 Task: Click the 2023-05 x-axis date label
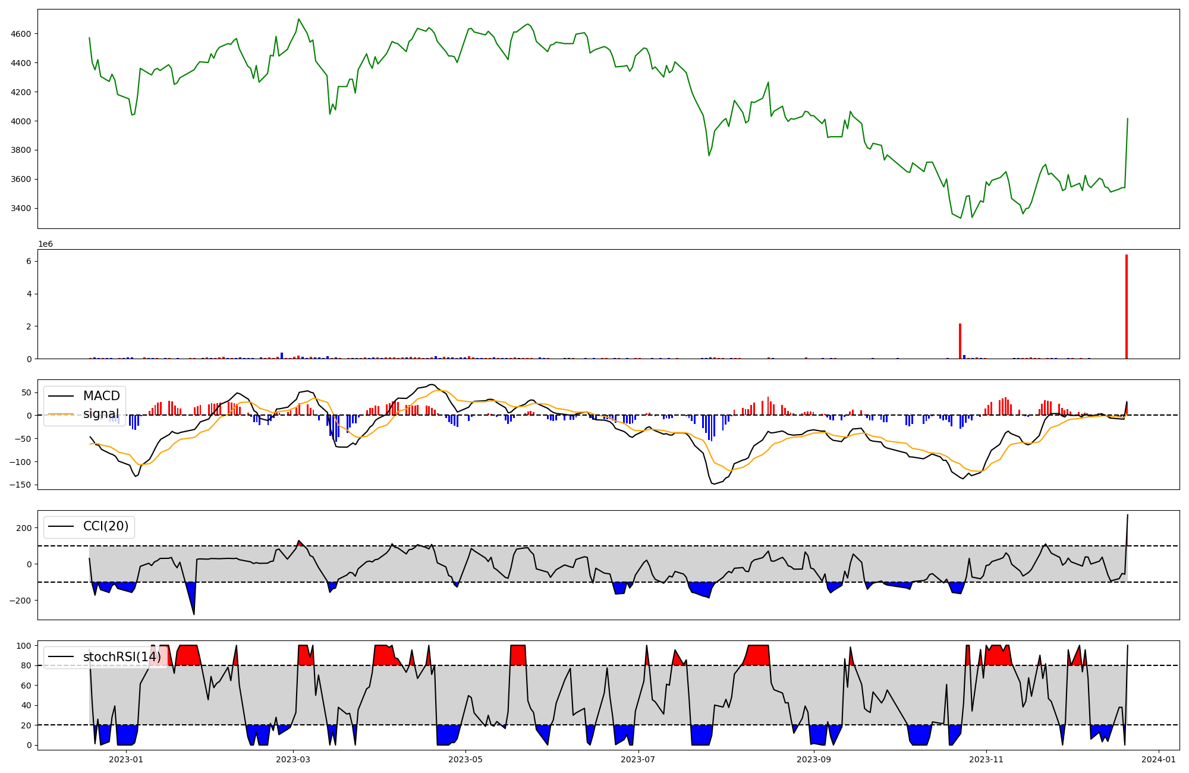(465, 759)
